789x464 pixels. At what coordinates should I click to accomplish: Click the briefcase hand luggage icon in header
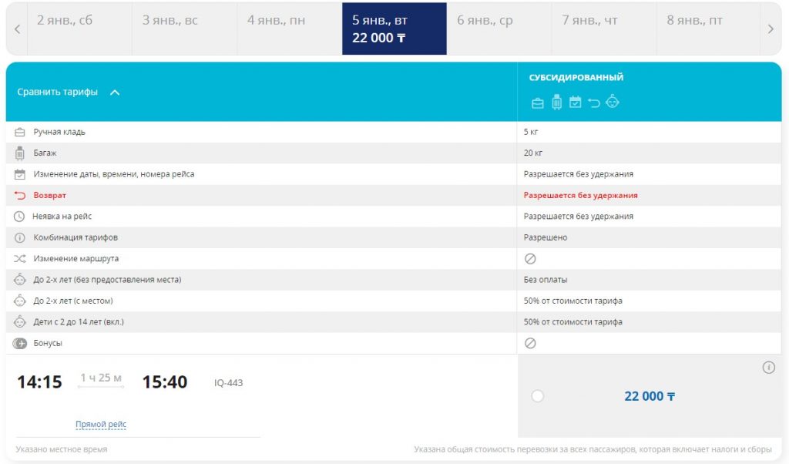tap(538, 103)
